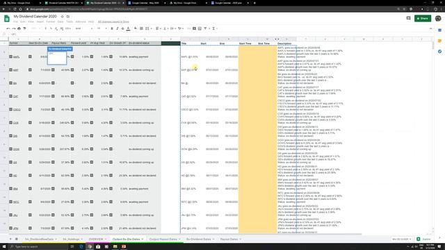The width and height of the screenshot is (445, 250).
Task: Toggle the checkbox beside DIS symbol
Action: [11, 136]
